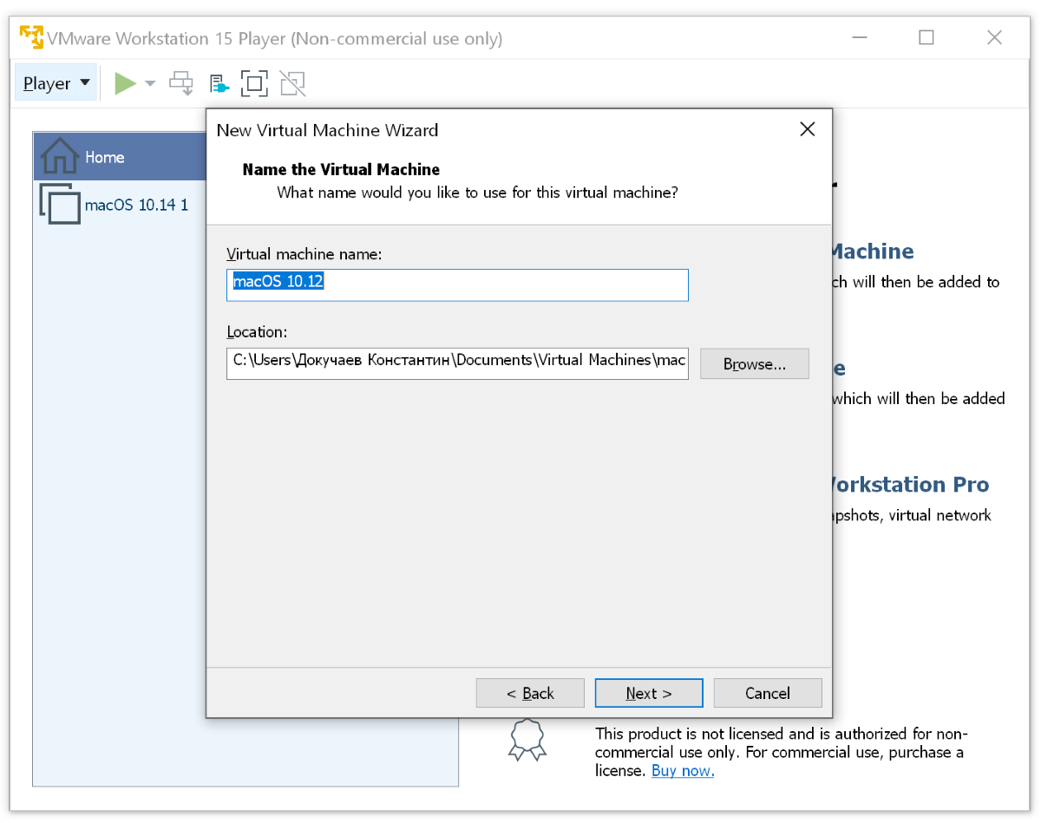Click the green Power On play icon
The image size is (1041, 823).
tap(126, 83)
